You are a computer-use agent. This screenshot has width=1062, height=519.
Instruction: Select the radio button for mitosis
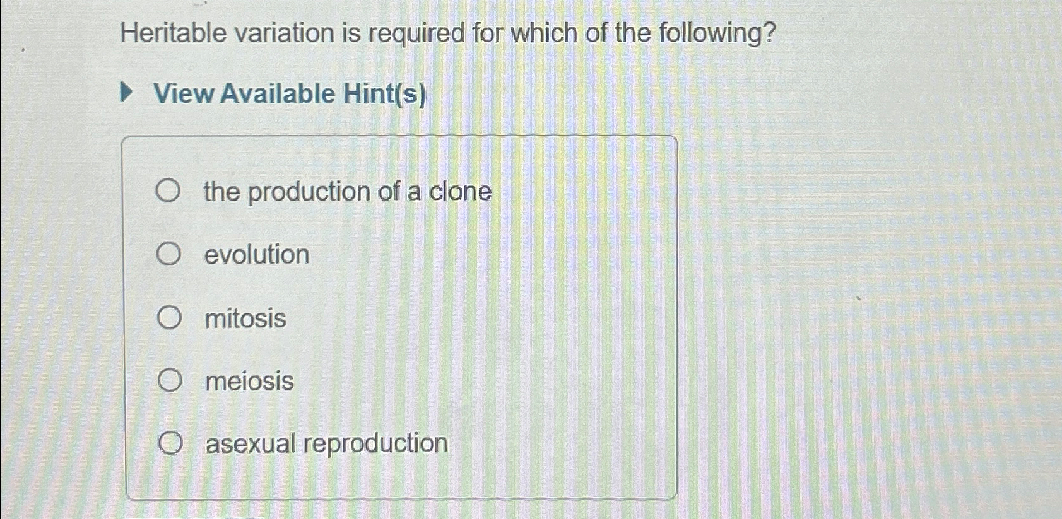point(168,317)
